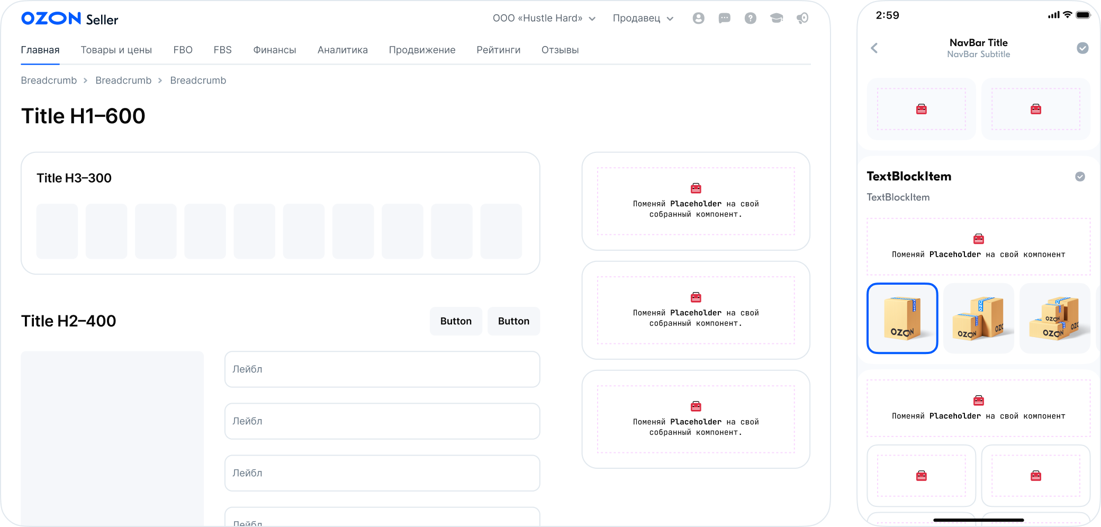The image size is (1101, 527).
Task: Tap the NavBar Title text on mobile
Action: (979, 43)
